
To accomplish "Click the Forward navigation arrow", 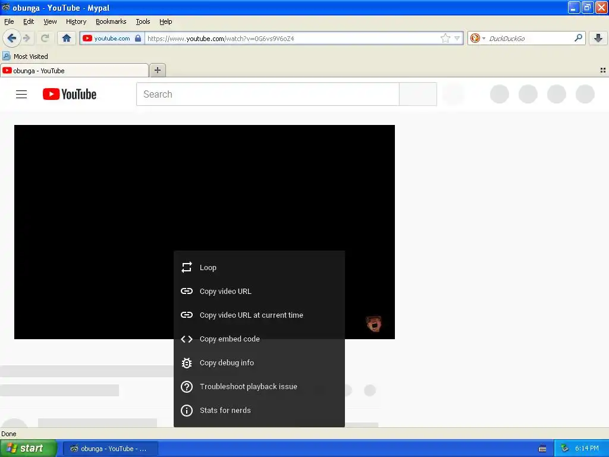I will [27, 38].
